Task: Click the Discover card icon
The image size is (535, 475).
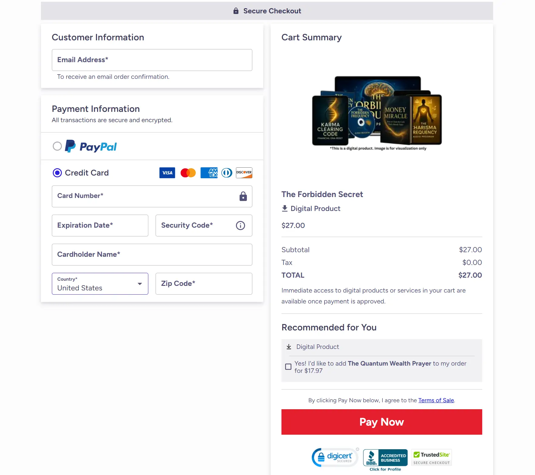Action: tap(244, 173)
